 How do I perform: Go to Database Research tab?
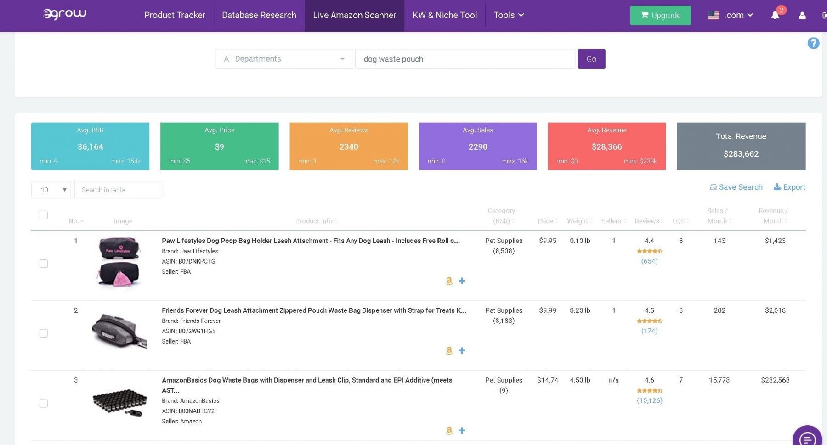pyautogui.click(x=259, y=15)
